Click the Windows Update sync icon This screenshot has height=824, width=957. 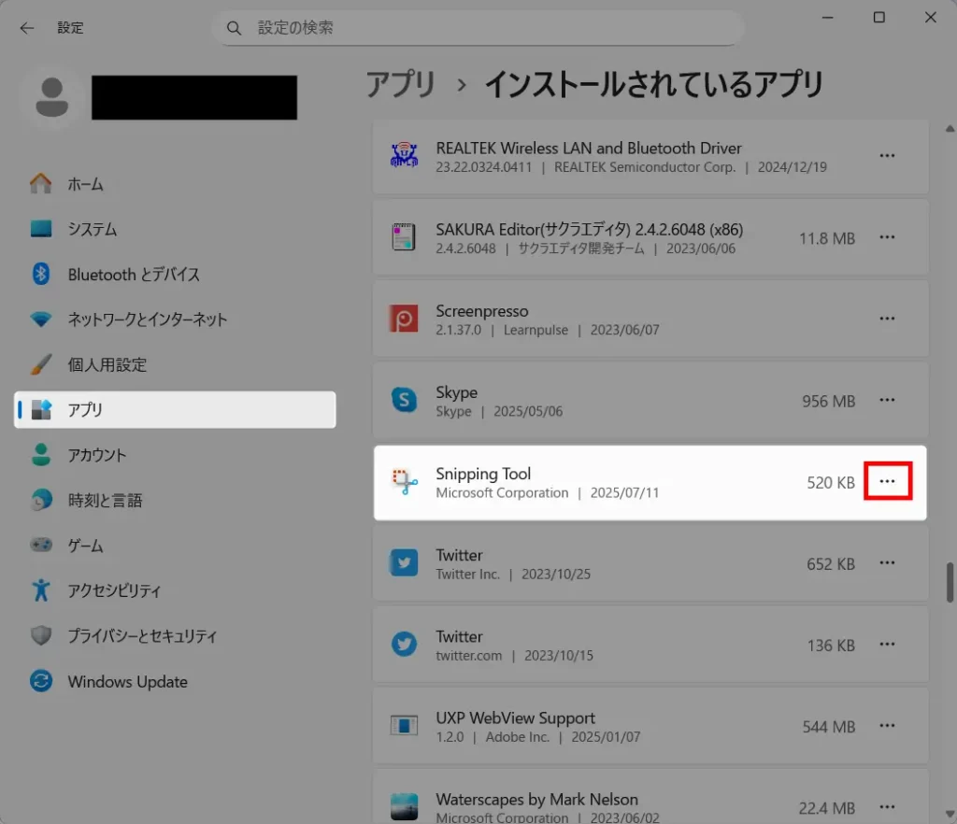coord(41,681)
